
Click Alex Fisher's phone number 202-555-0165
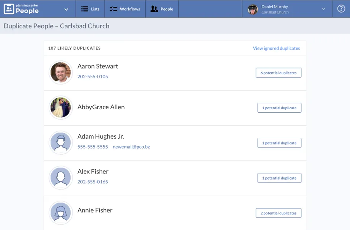(92, 182)
